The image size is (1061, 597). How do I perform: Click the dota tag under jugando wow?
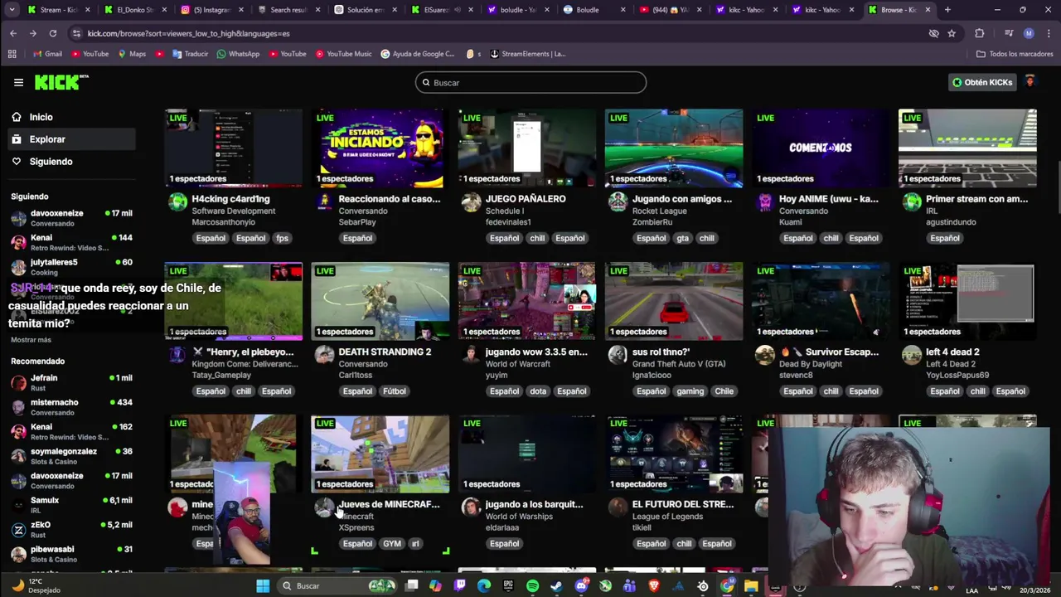coord(538,391)
